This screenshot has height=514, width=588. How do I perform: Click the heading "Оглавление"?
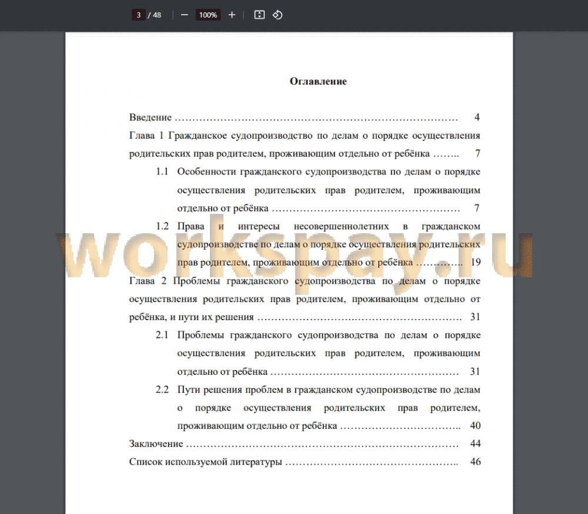tap(318, 81)
